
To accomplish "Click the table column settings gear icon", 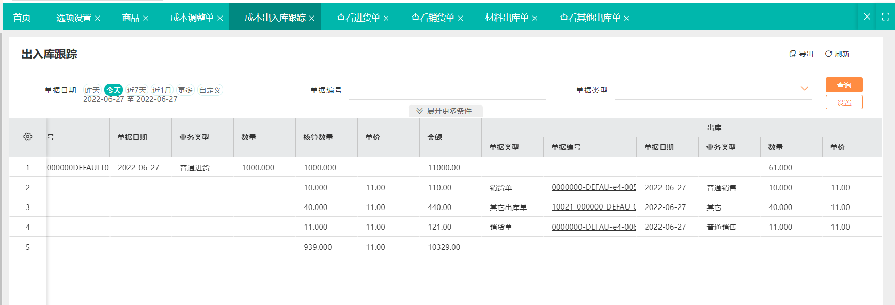I will click(28, 137).
